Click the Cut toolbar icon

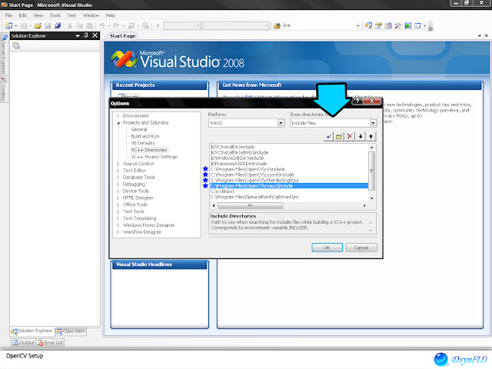tap(70, 25)
